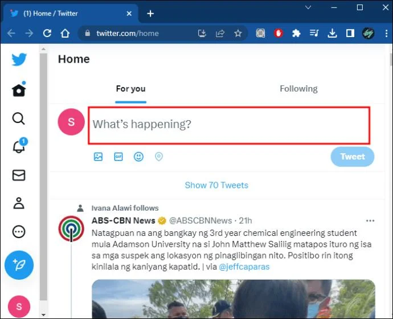
Task: Switch to the Following tab
Action: point(298,89)
